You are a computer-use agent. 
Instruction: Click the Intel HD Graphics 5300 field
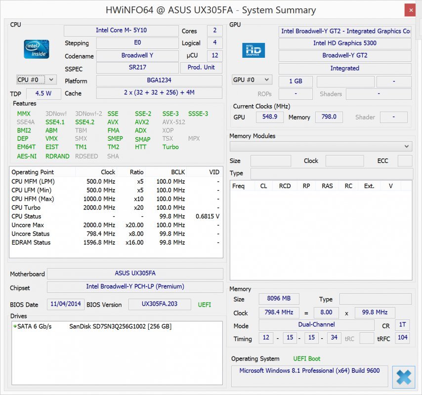(x=345, y=43)
